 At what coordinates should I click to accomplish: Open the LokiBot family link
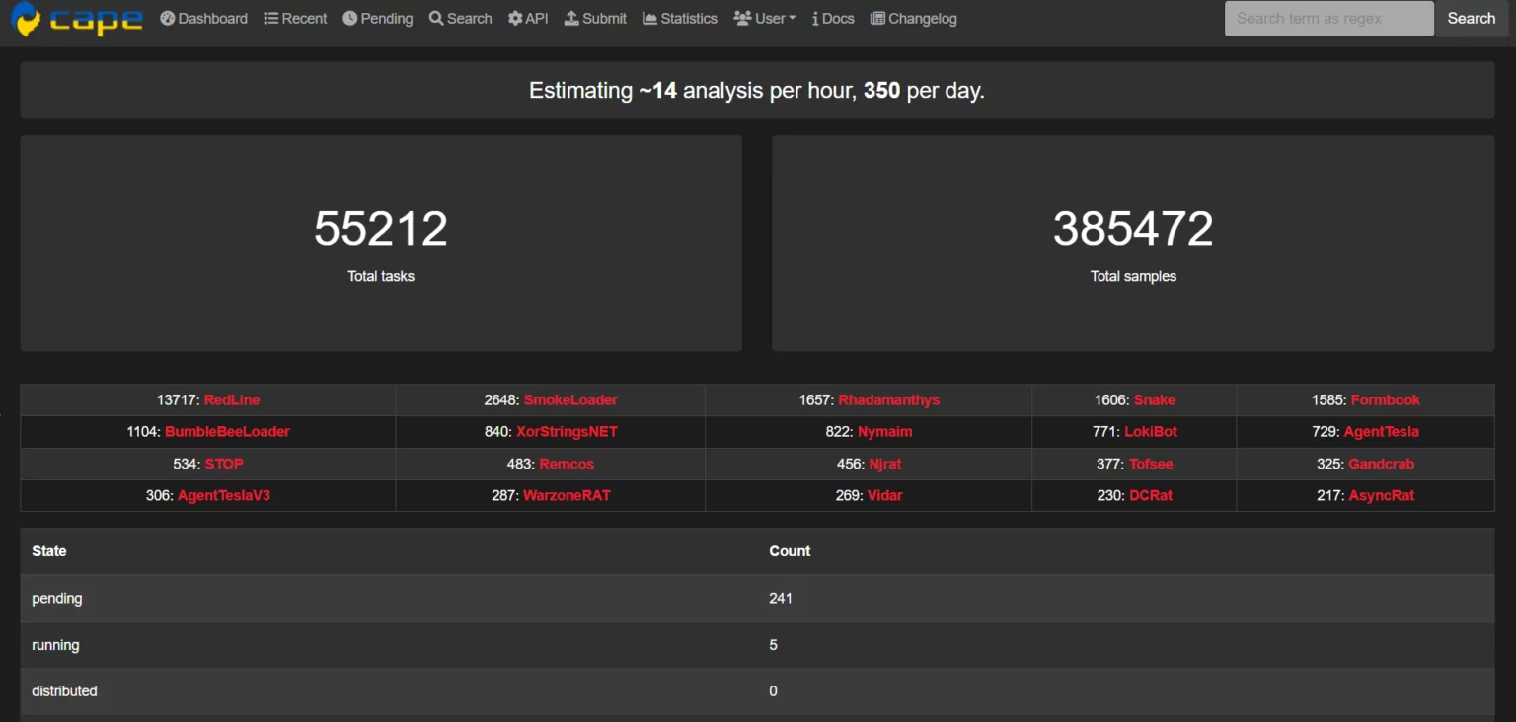pyautogui.click(x=1150, y=431)
